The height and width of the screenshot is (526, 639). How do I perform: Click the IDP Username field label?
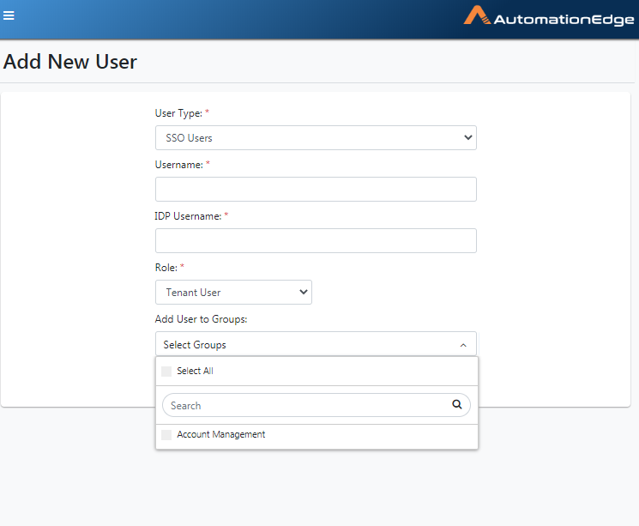(x=188, y=216)
